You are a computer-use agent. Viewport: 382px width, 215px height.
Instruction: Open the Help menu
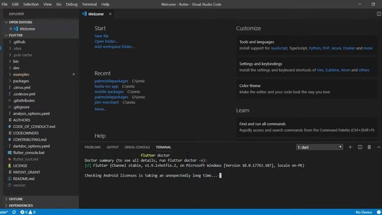tap(105, 4)
